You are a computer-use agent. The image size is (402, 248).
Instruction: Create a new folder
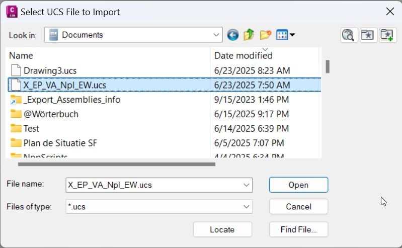click(265, 35)
